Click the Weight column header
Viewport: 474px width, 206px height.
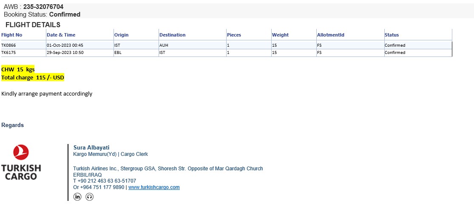(280, 35)
